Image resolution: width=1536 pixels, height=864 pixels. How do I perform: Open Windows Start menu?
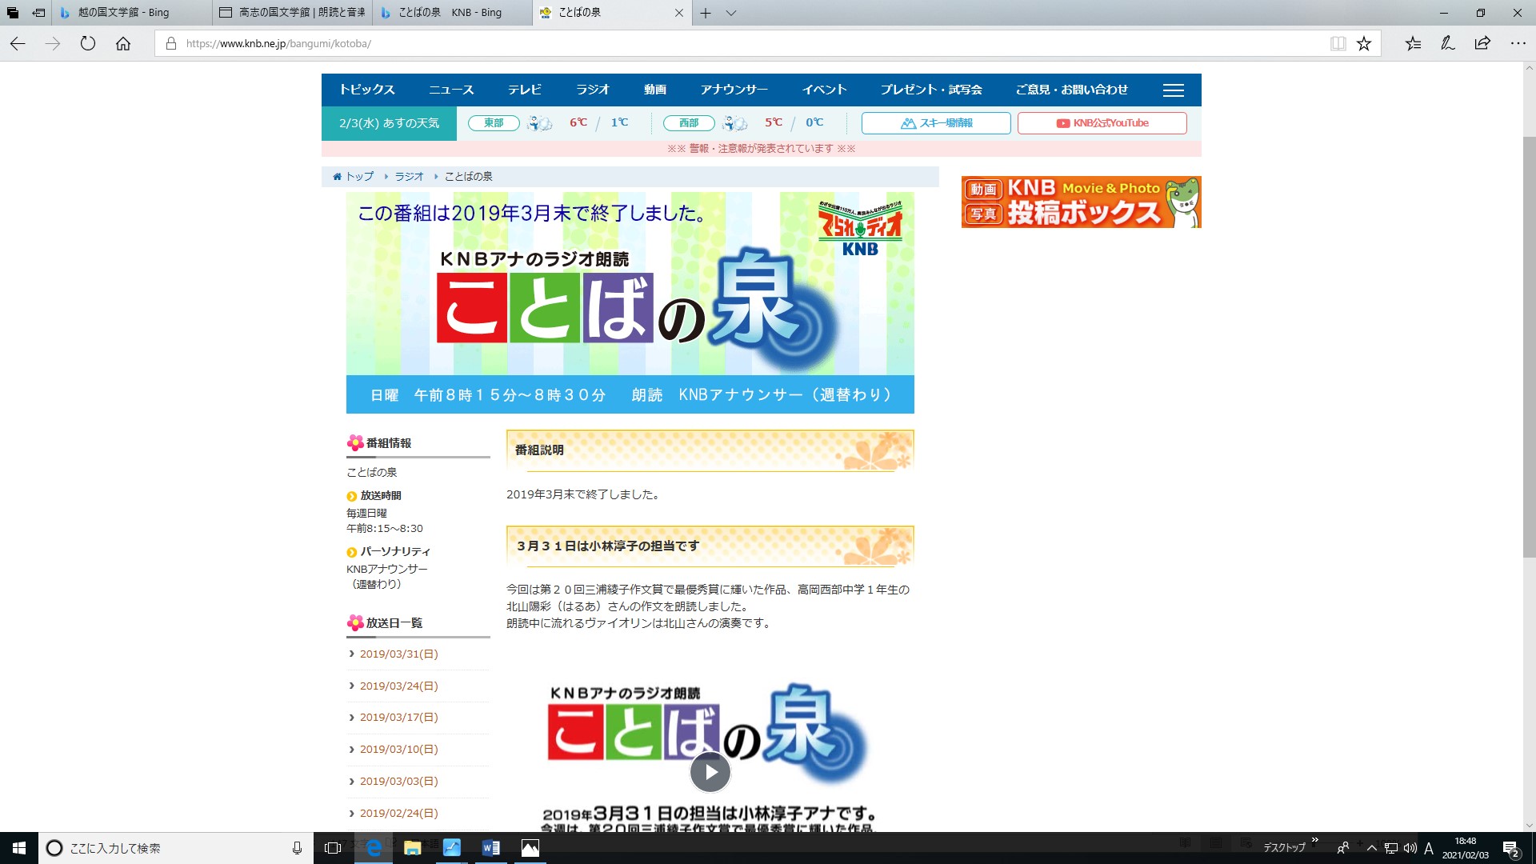coord(19,848)
